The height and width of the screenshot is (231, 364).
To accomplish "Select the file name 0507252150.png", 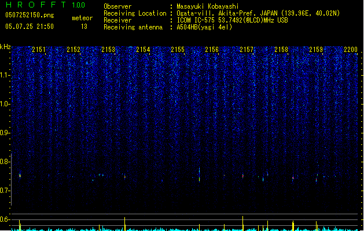I will coord(30,15).
